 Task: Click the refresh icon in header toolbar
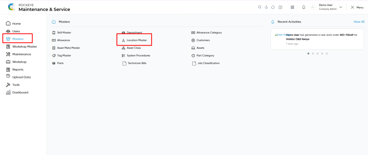point(273,7)
